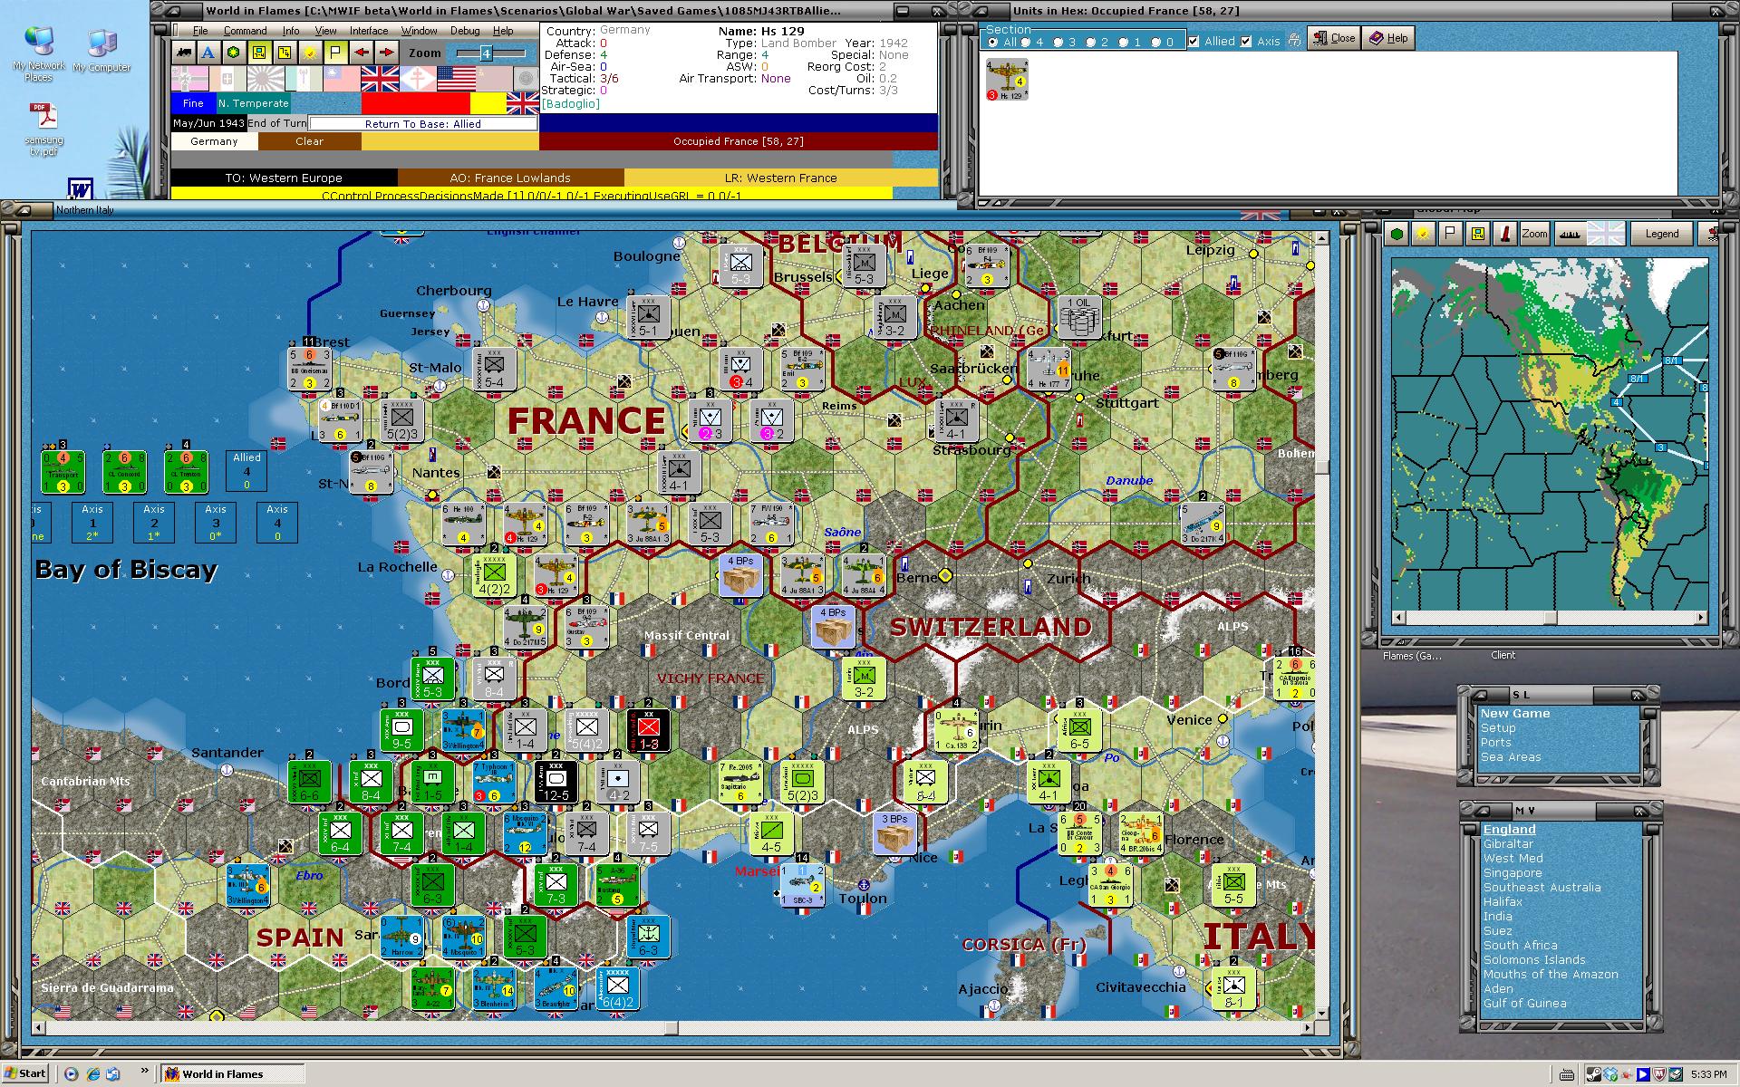Uncheck the Axis units checkbox
This screenshot has width=1740, height=1087.
point(1246,41)
